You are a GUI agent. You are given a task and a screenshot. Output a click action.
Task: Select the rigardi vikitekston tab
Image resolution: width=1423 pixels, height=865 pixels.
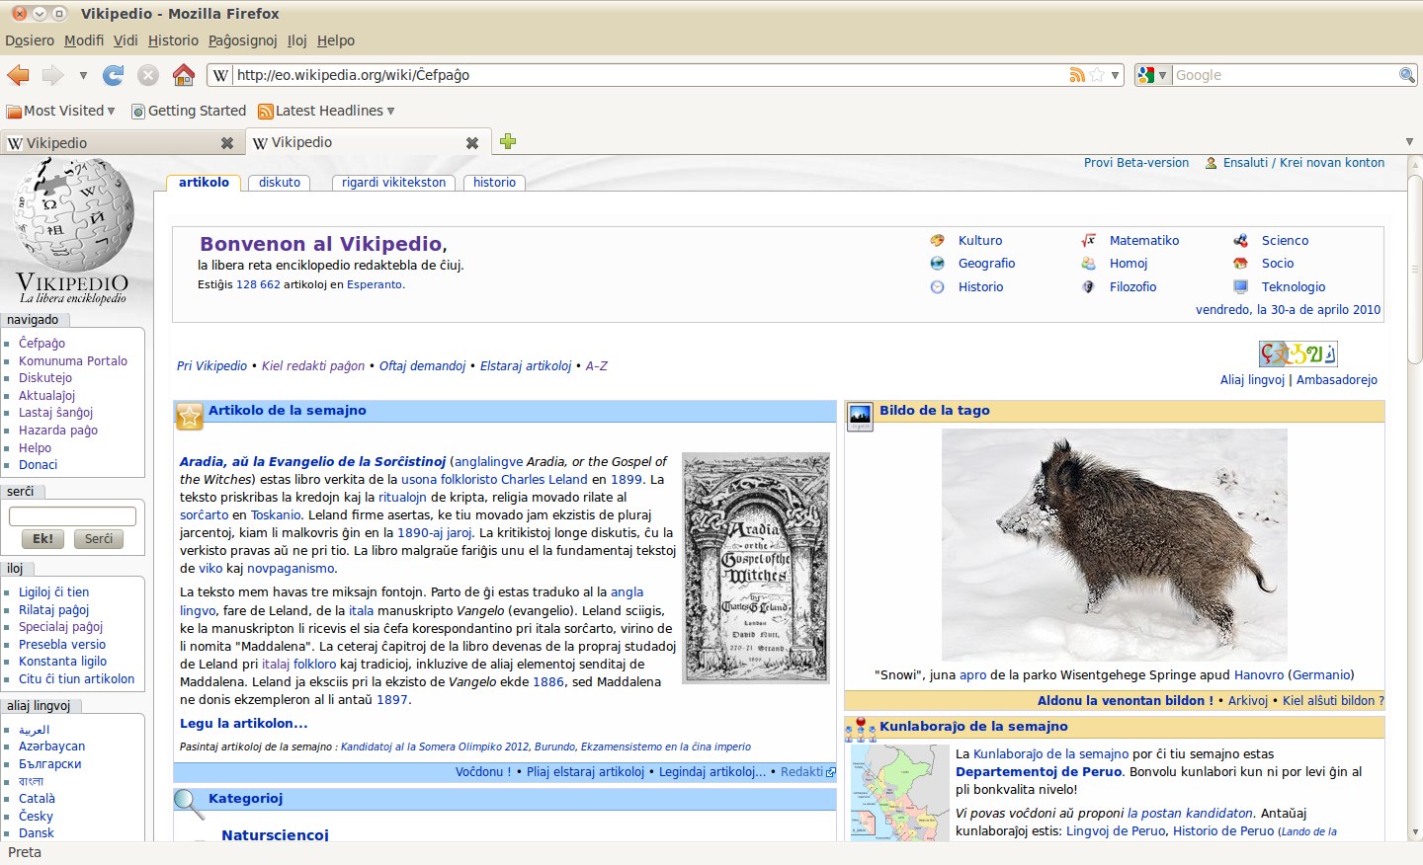click(394, 183)
